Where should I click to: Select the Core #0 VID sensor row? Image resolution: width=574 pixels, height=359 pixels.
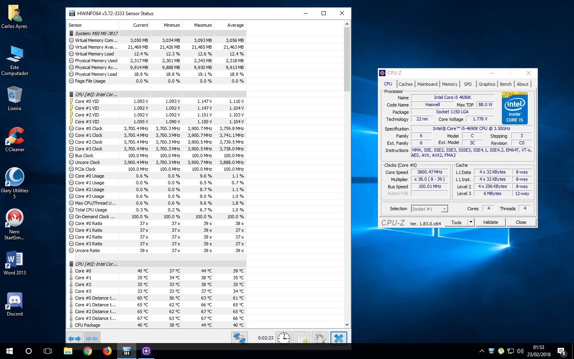click(157, 101)
